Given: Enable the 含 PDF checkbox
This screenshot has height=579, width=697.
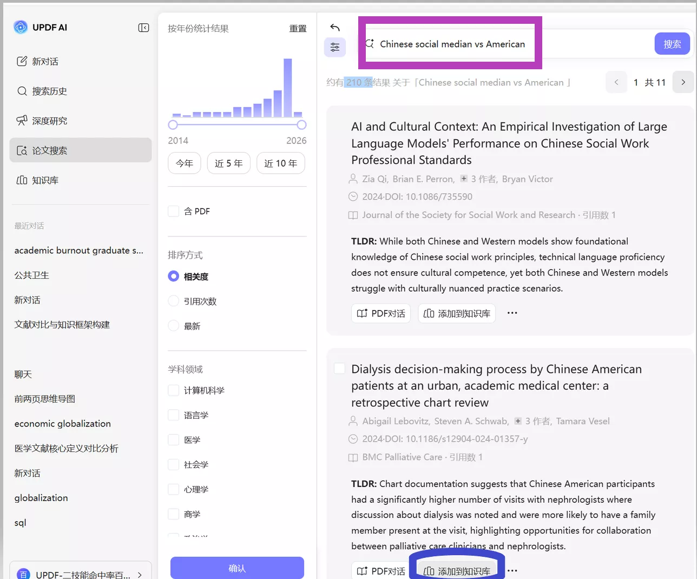Looking at the screenshot, I should tap(174, 211).
